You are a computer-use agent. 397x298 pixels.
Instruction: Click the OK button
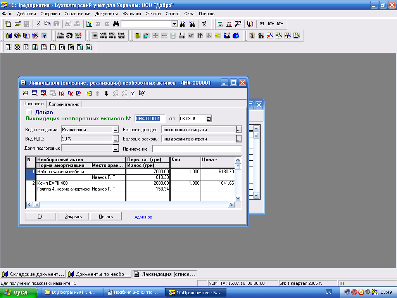pos(40,217)
